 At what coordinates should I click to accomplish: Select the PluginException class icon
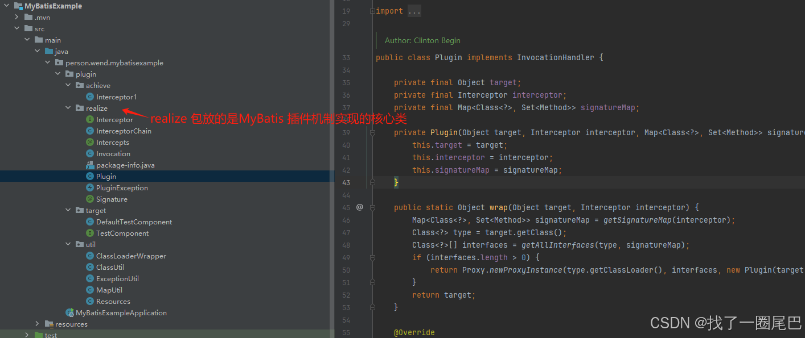tap(90, 187)
